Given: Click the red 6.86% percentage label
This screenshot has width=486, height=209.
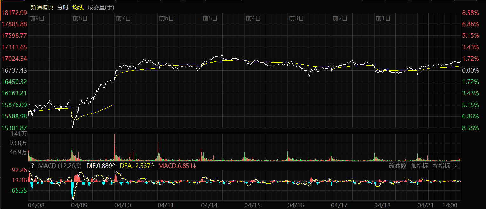Looking at the screenshot, I should tap(470, 24).
